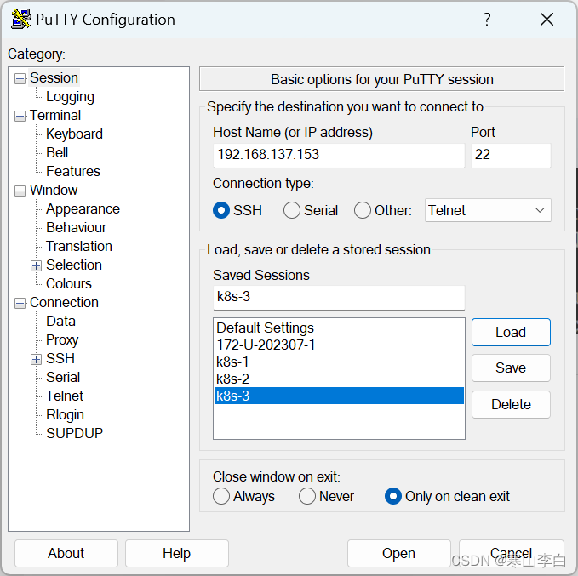
Task: Open the Translation category
Action: coord(79,246)
